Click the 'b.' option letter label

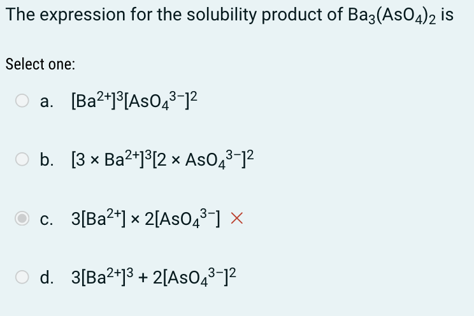47,159
